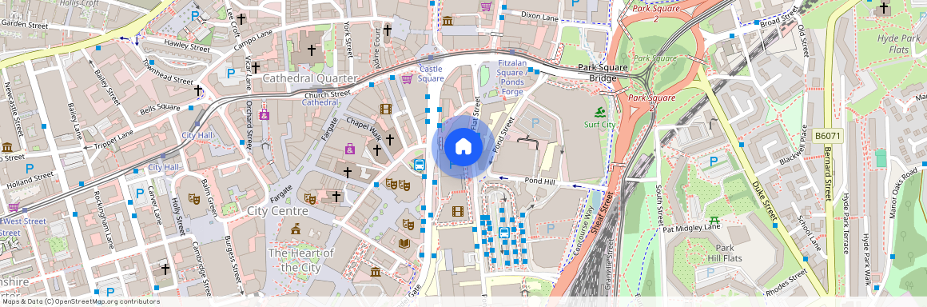Select the Park Hill Flats label

tap(724, 253)
